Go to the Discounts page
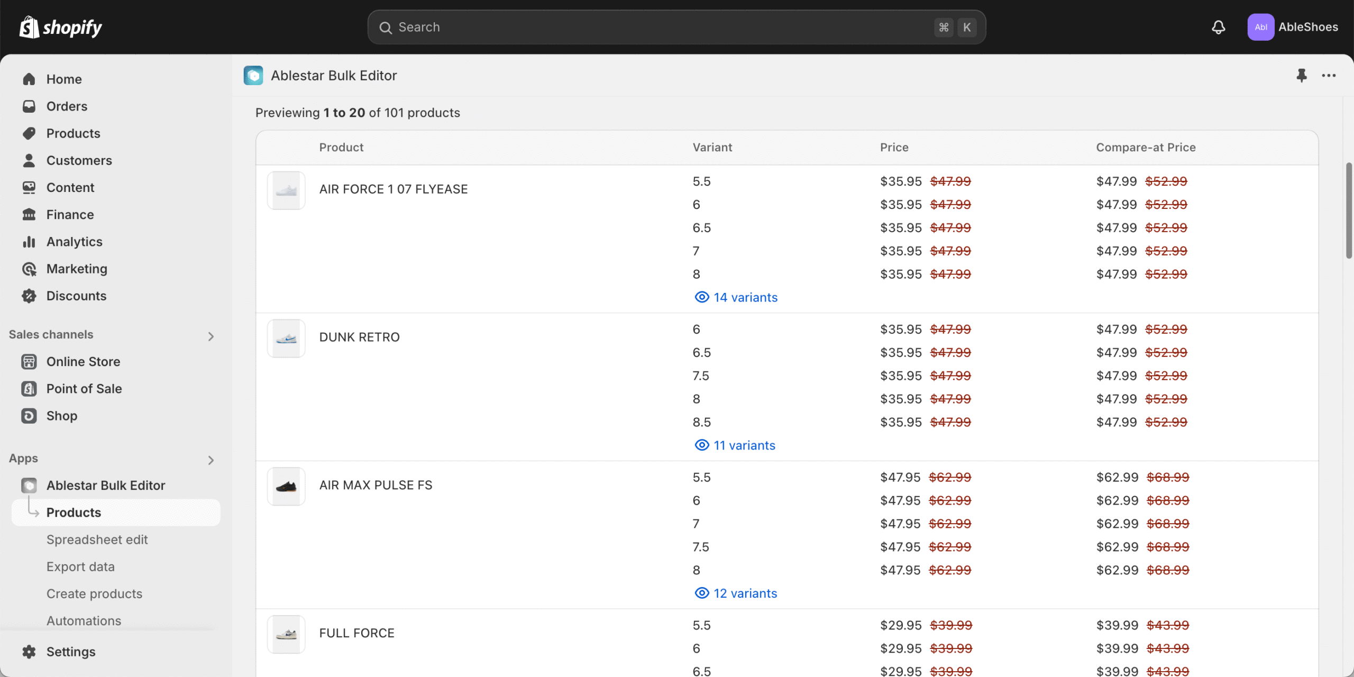 tap(76, 296)
